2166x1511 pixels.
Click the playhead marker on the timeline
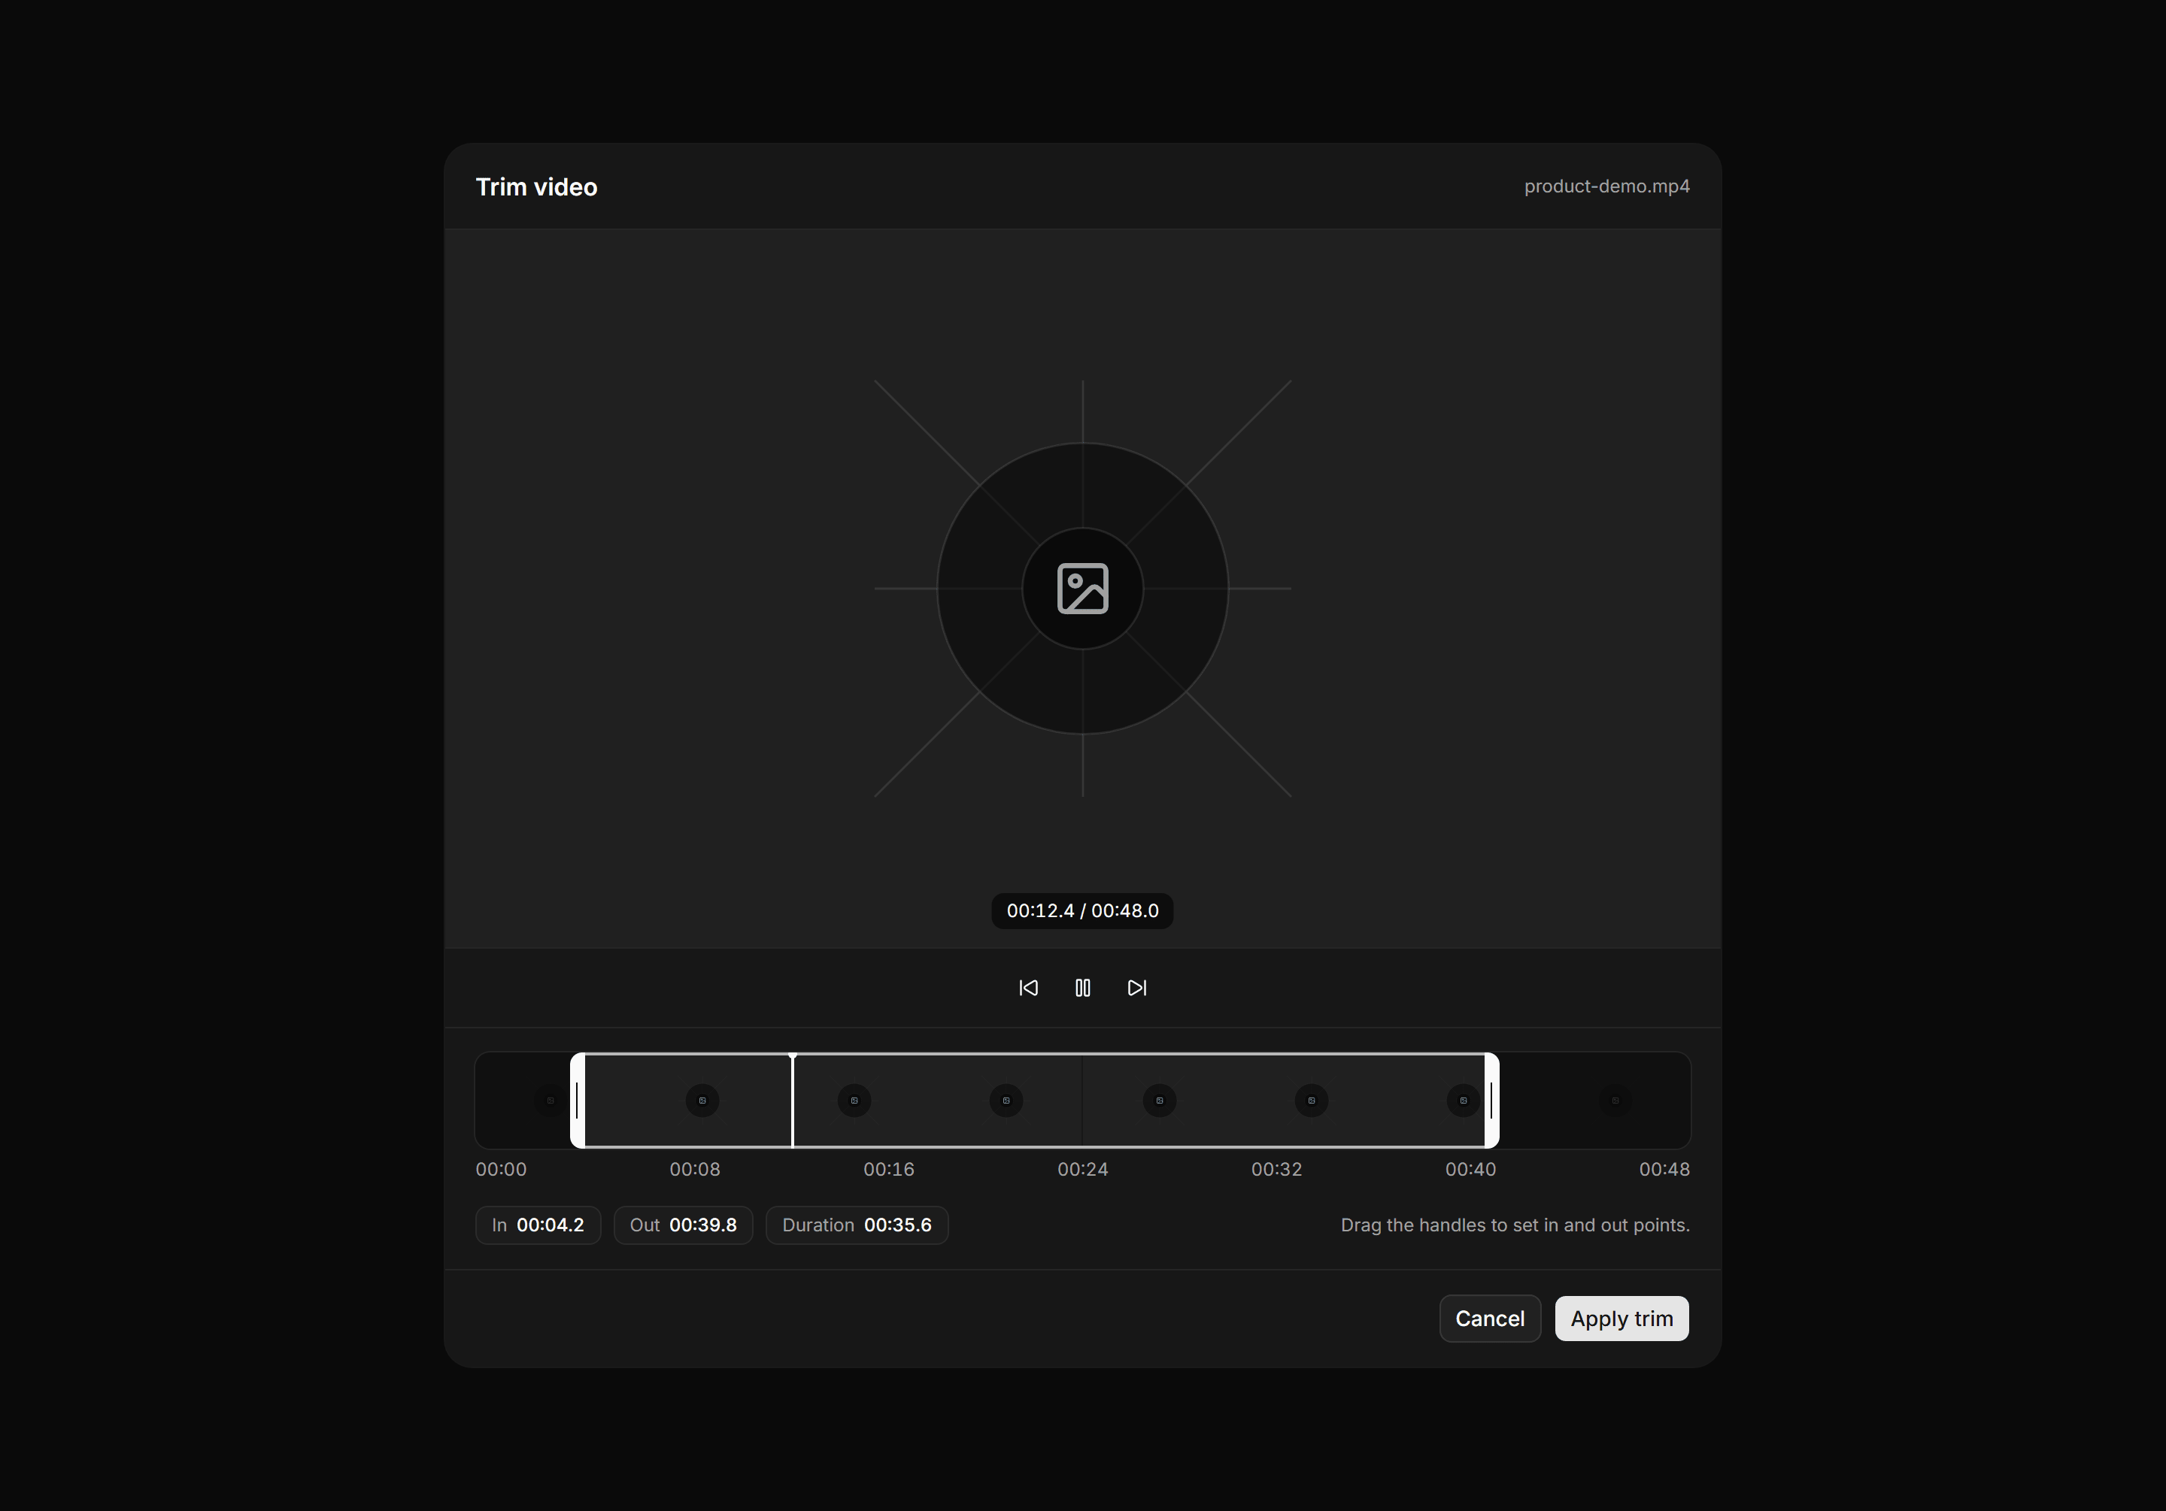793,1100
